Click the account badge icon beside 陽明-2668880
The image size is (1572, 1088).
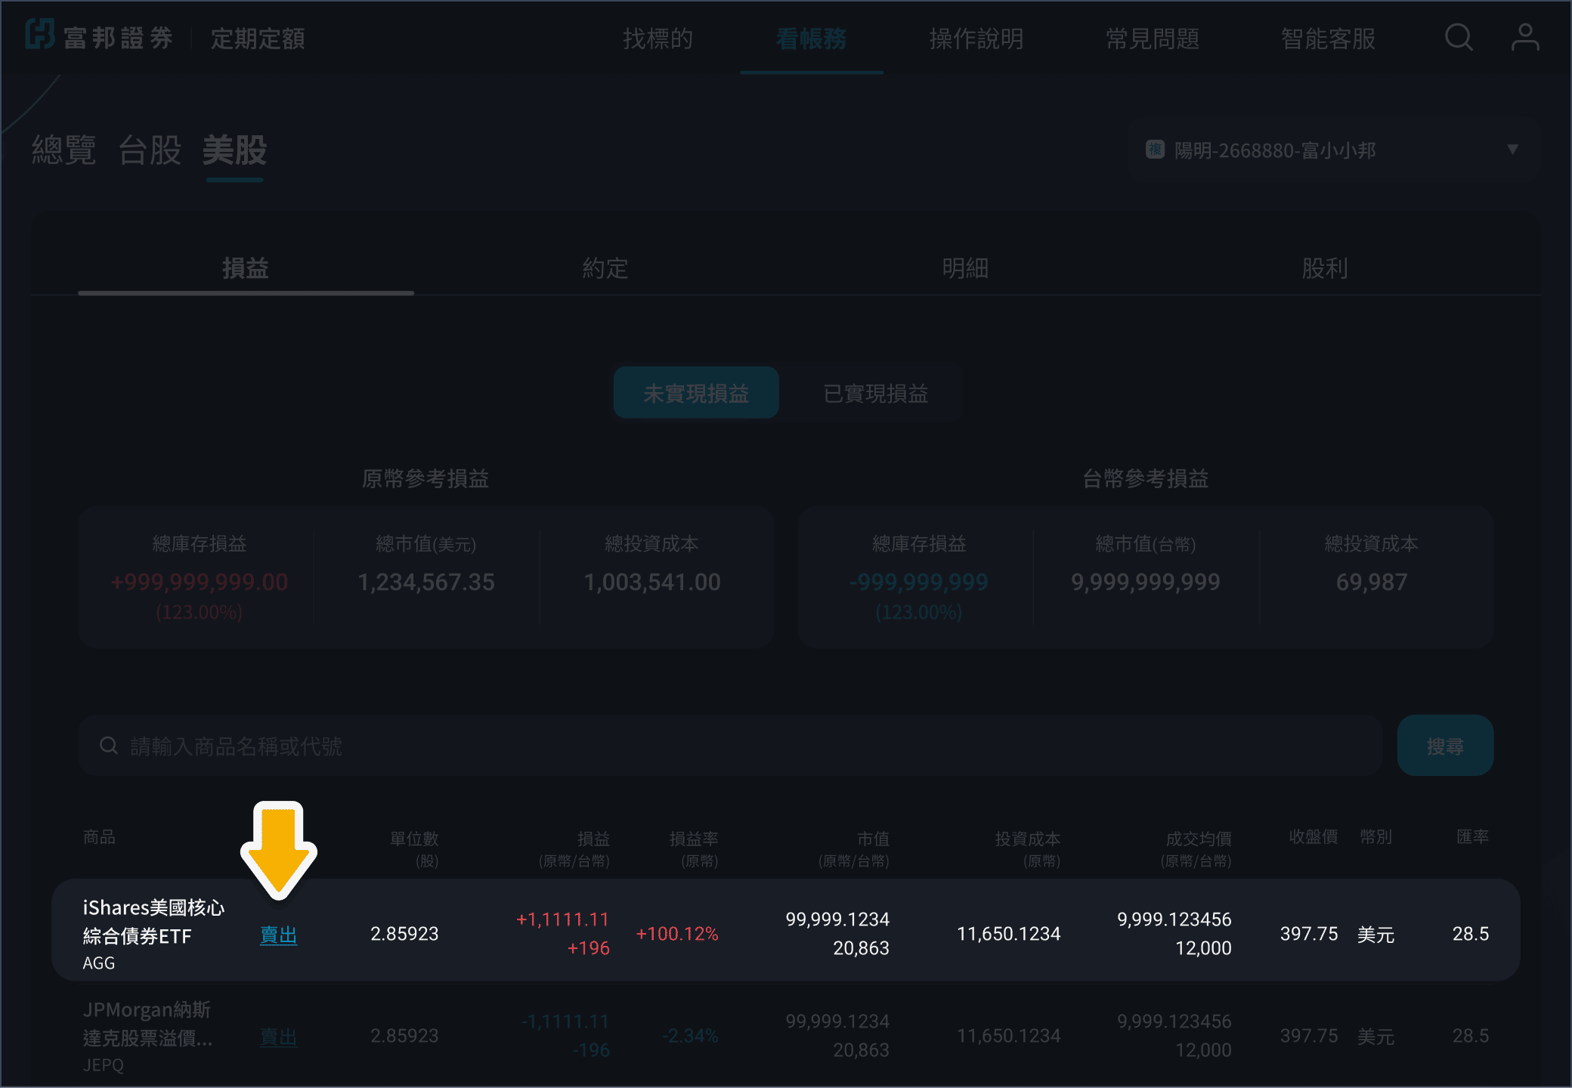(1155, 150)
